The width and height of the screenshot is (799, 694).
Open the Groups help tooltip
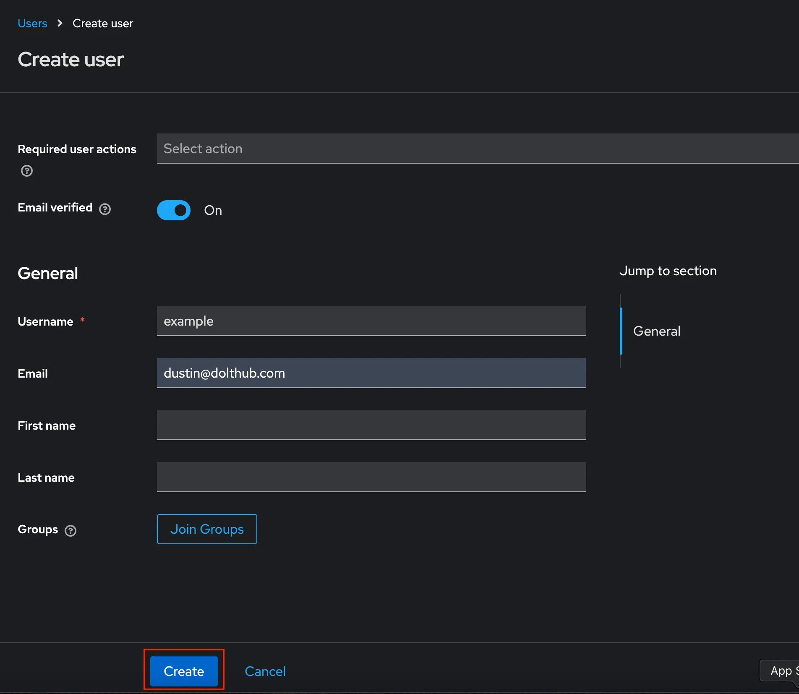pyautogui.click(x=70, y=530)
